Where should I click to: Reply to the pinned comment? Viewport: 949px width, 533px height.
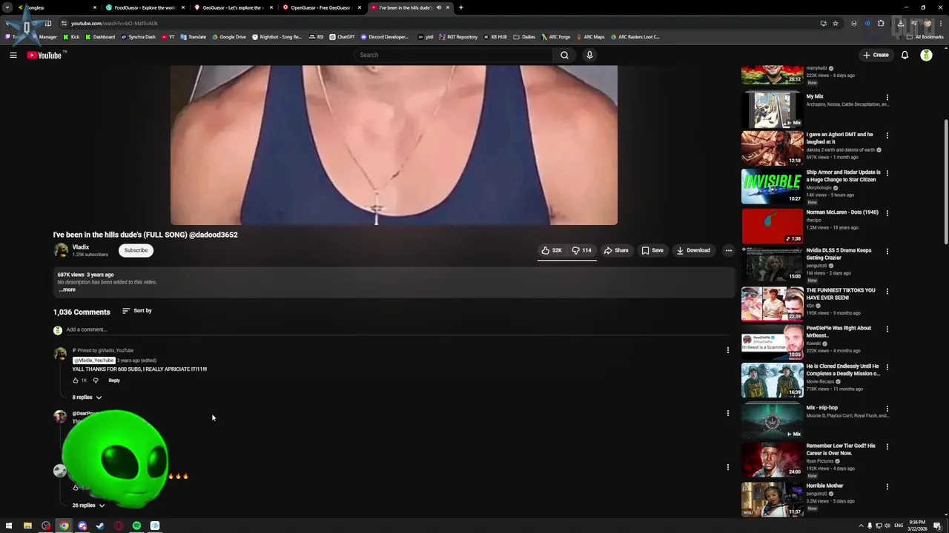114,381
